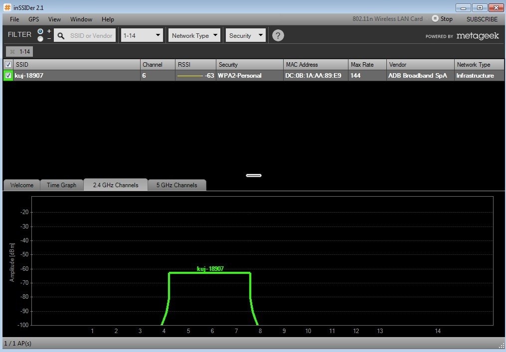Viewport: 506px width, 352px height.
Task: Open the 1-14 channel dropdown
Action: [x=142, y=35]
